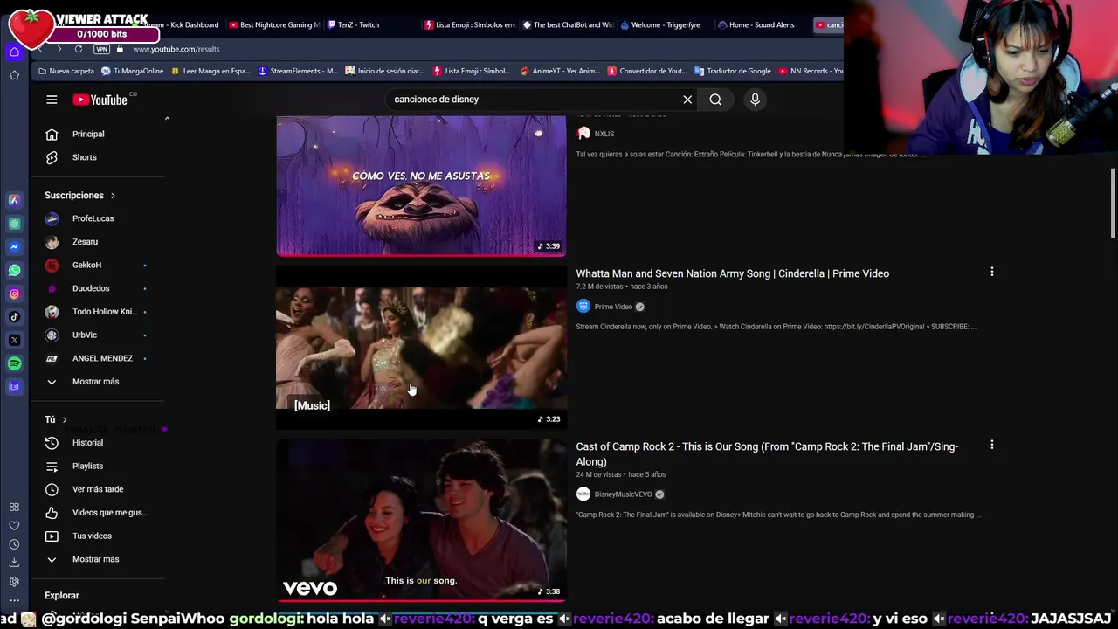Switch to The best ChatBot tab
Viewport: 1118px width, 629px height.
(568, 24)
